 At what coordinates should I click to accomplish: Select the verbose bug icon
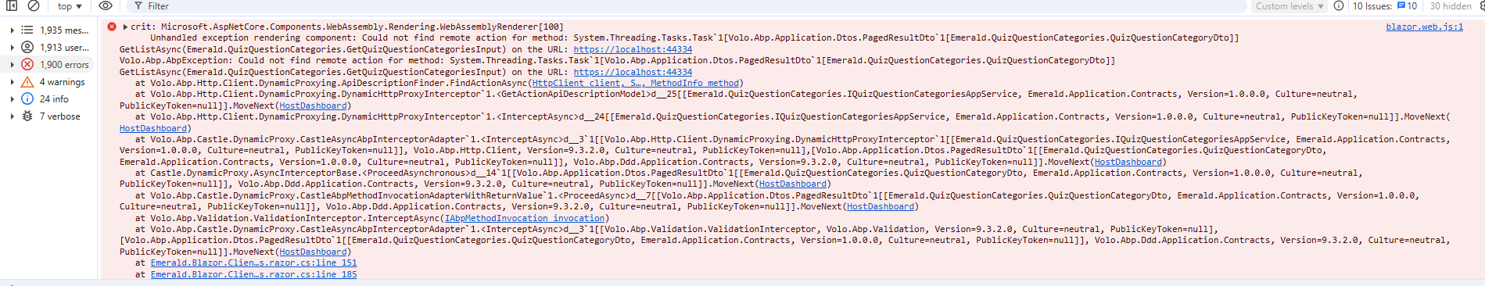(x=27, y=116)
